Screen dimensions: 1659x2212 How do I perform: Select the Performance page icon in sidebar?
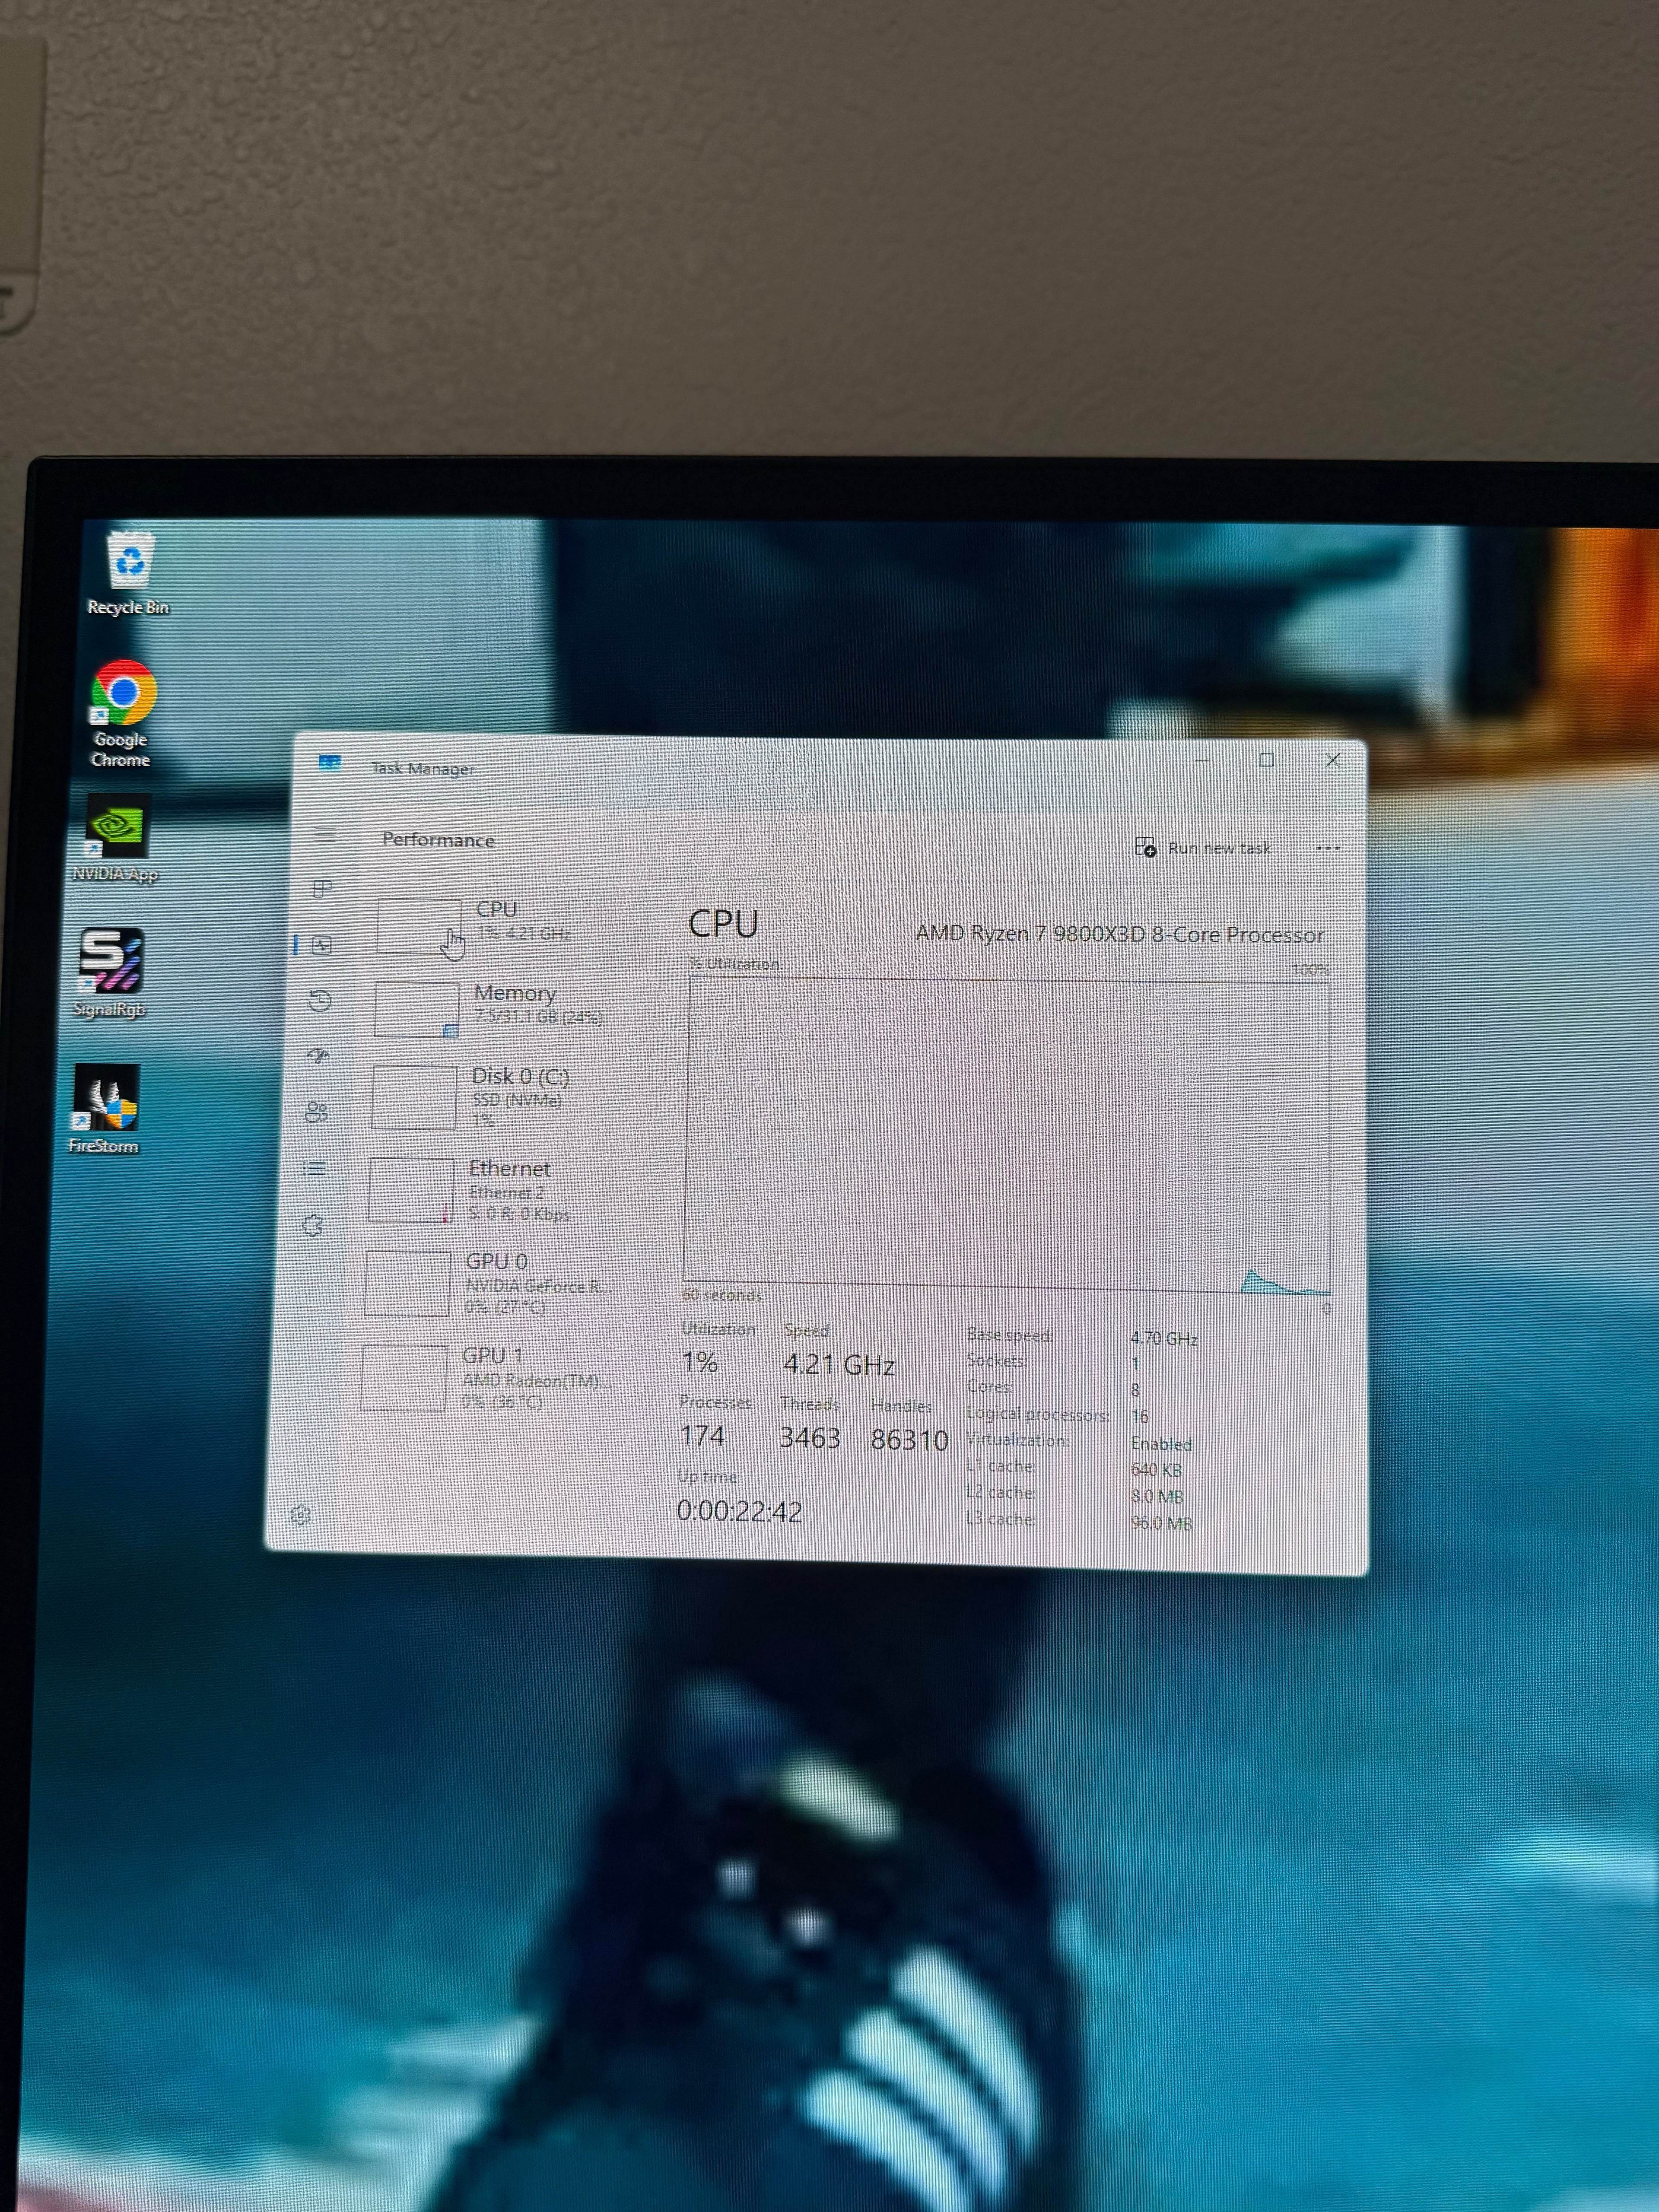[x=321, y=945]
